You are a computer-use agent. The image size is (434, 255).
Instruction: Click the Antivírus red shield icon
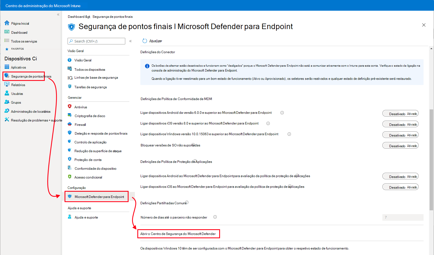click(69, 106)
